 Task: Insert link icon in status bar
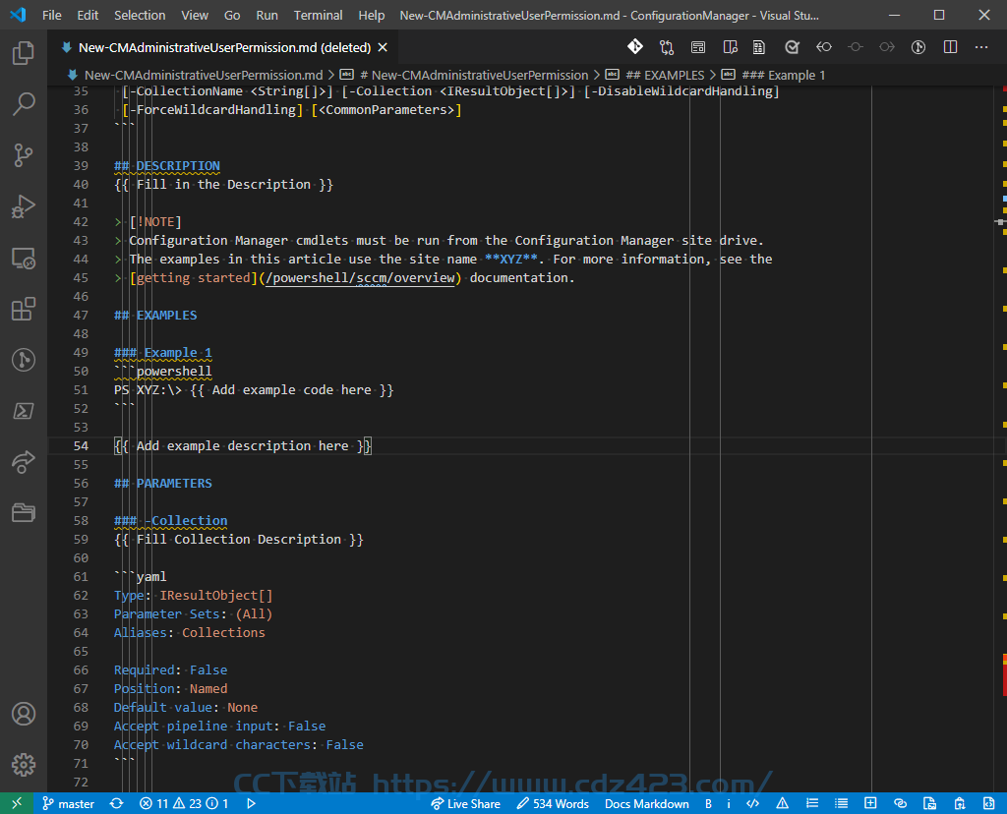(901, 803)
